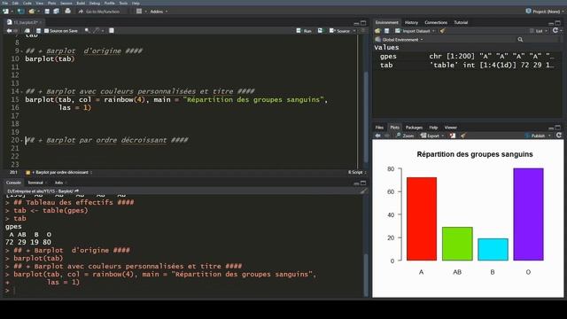
Task: Click the red A bar in plot
Action: (422, 219)
